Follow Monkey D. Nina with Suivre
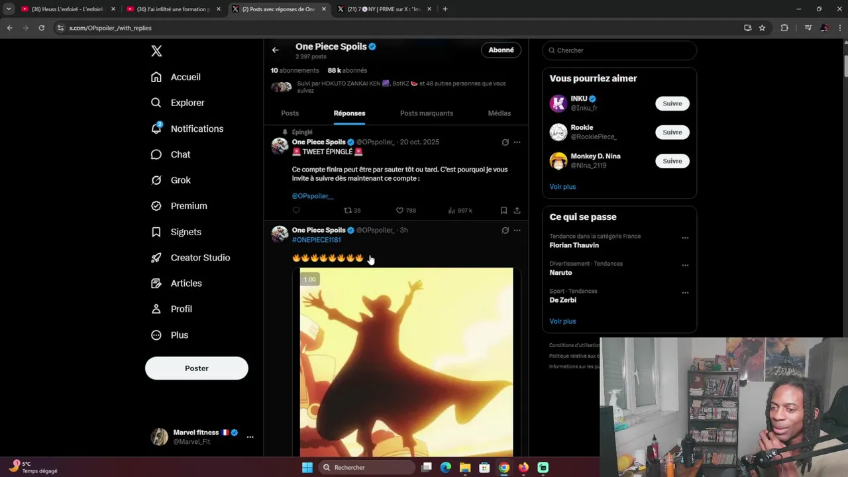Image resolution: width=848 pixels, height=477 pixels. [x=672, y=161]
